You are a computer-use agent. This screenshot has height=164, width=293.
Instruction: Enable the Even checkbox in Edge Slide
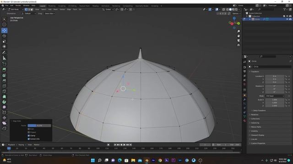[28, 129]
